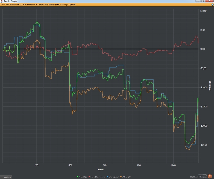
Task: Click the Winnings vertical axis label
Action: [210, 86]
